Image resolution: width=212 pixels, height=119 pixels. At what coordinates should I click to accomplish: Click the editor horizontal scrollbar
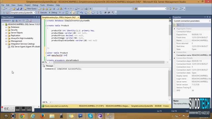coord(109,62)
